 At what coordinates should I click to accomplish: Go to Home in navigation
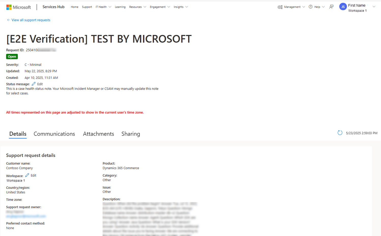75,7
